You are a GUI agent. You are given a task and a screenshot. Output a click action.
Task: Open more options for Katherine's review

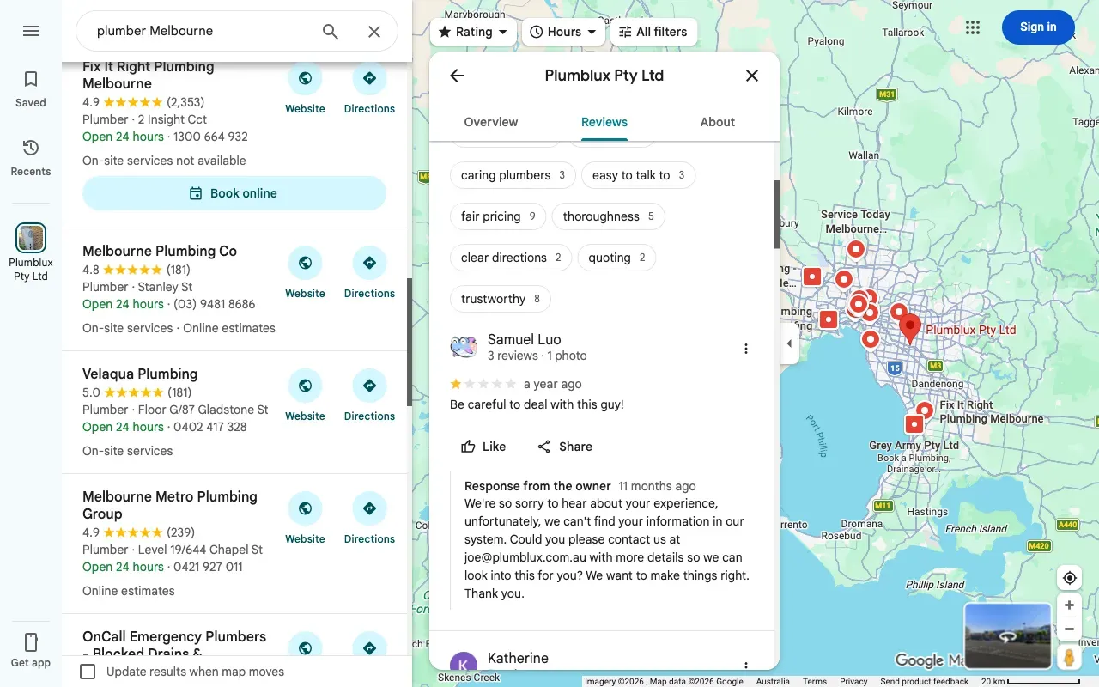click(x=745, y=665)
